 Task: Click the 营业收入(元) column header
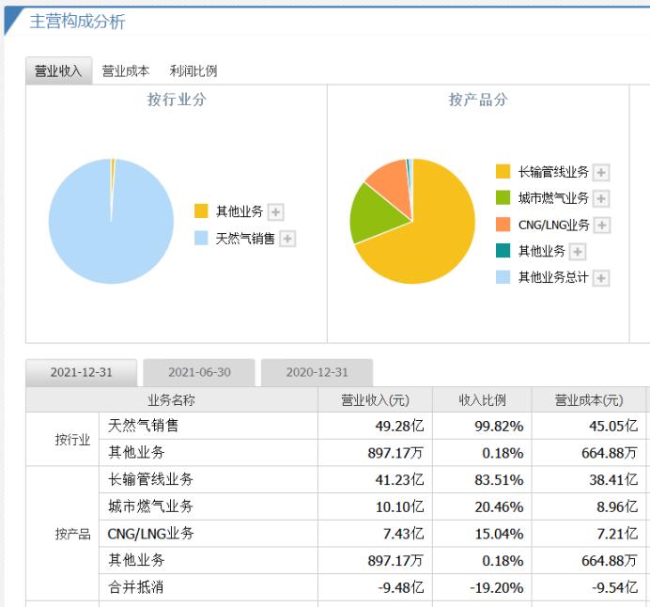point(375,400)
